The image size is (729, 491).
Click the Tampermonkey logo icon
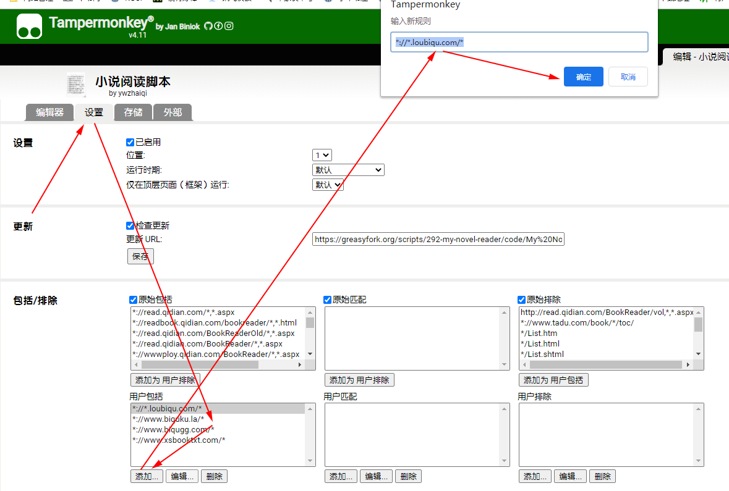[x=29, y=26]
